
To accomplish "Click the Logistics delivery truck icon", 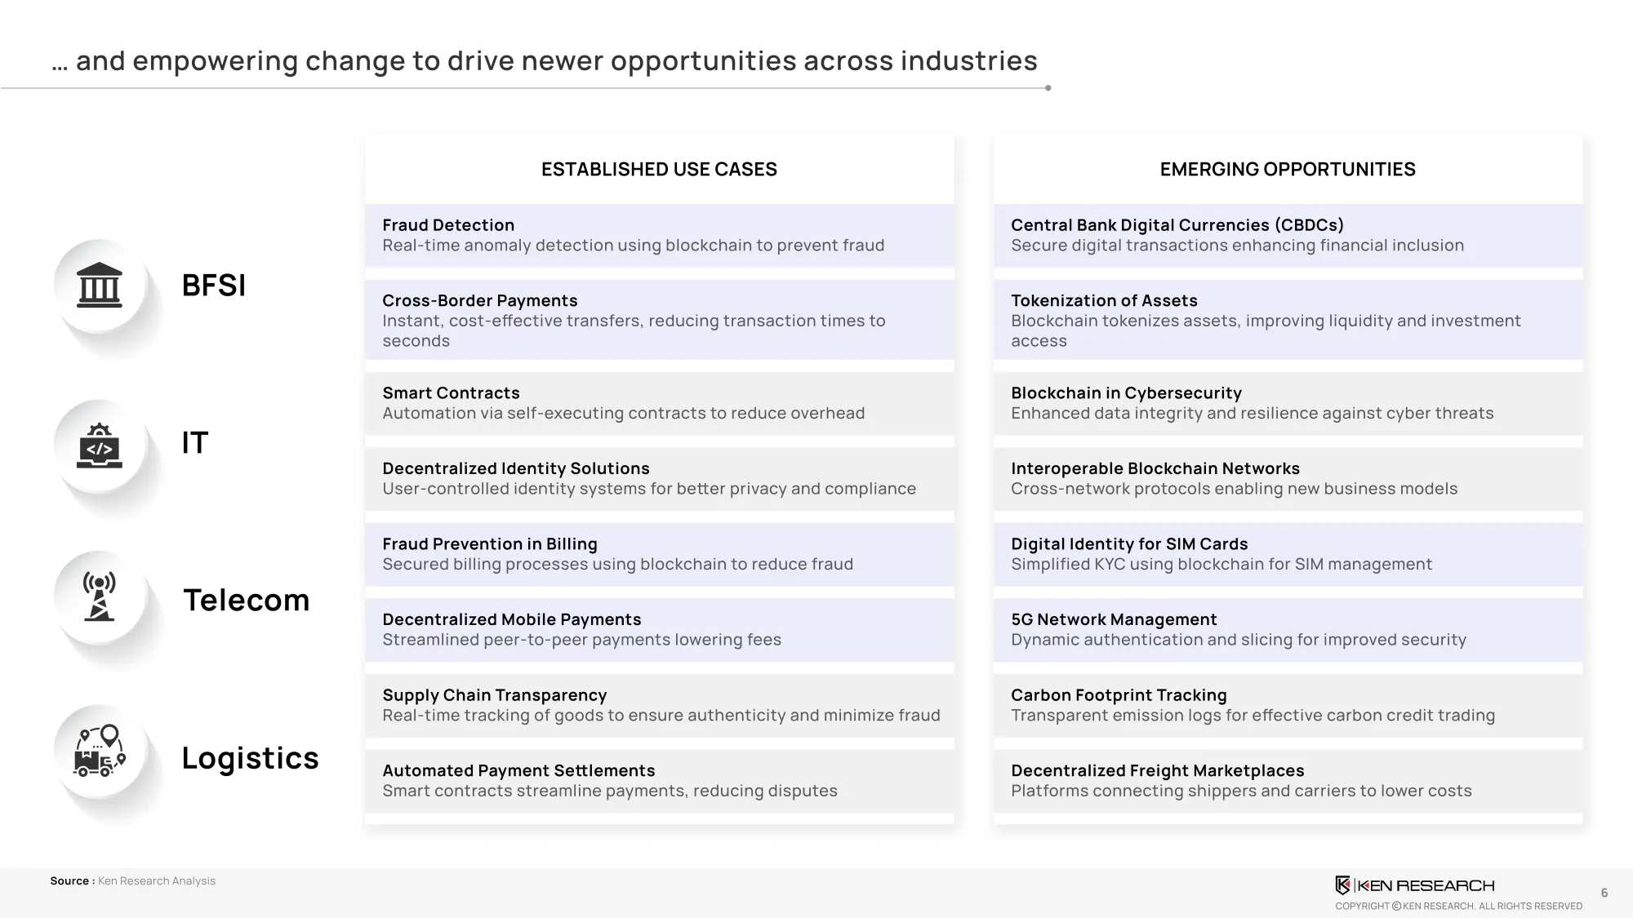I will 100,751.
